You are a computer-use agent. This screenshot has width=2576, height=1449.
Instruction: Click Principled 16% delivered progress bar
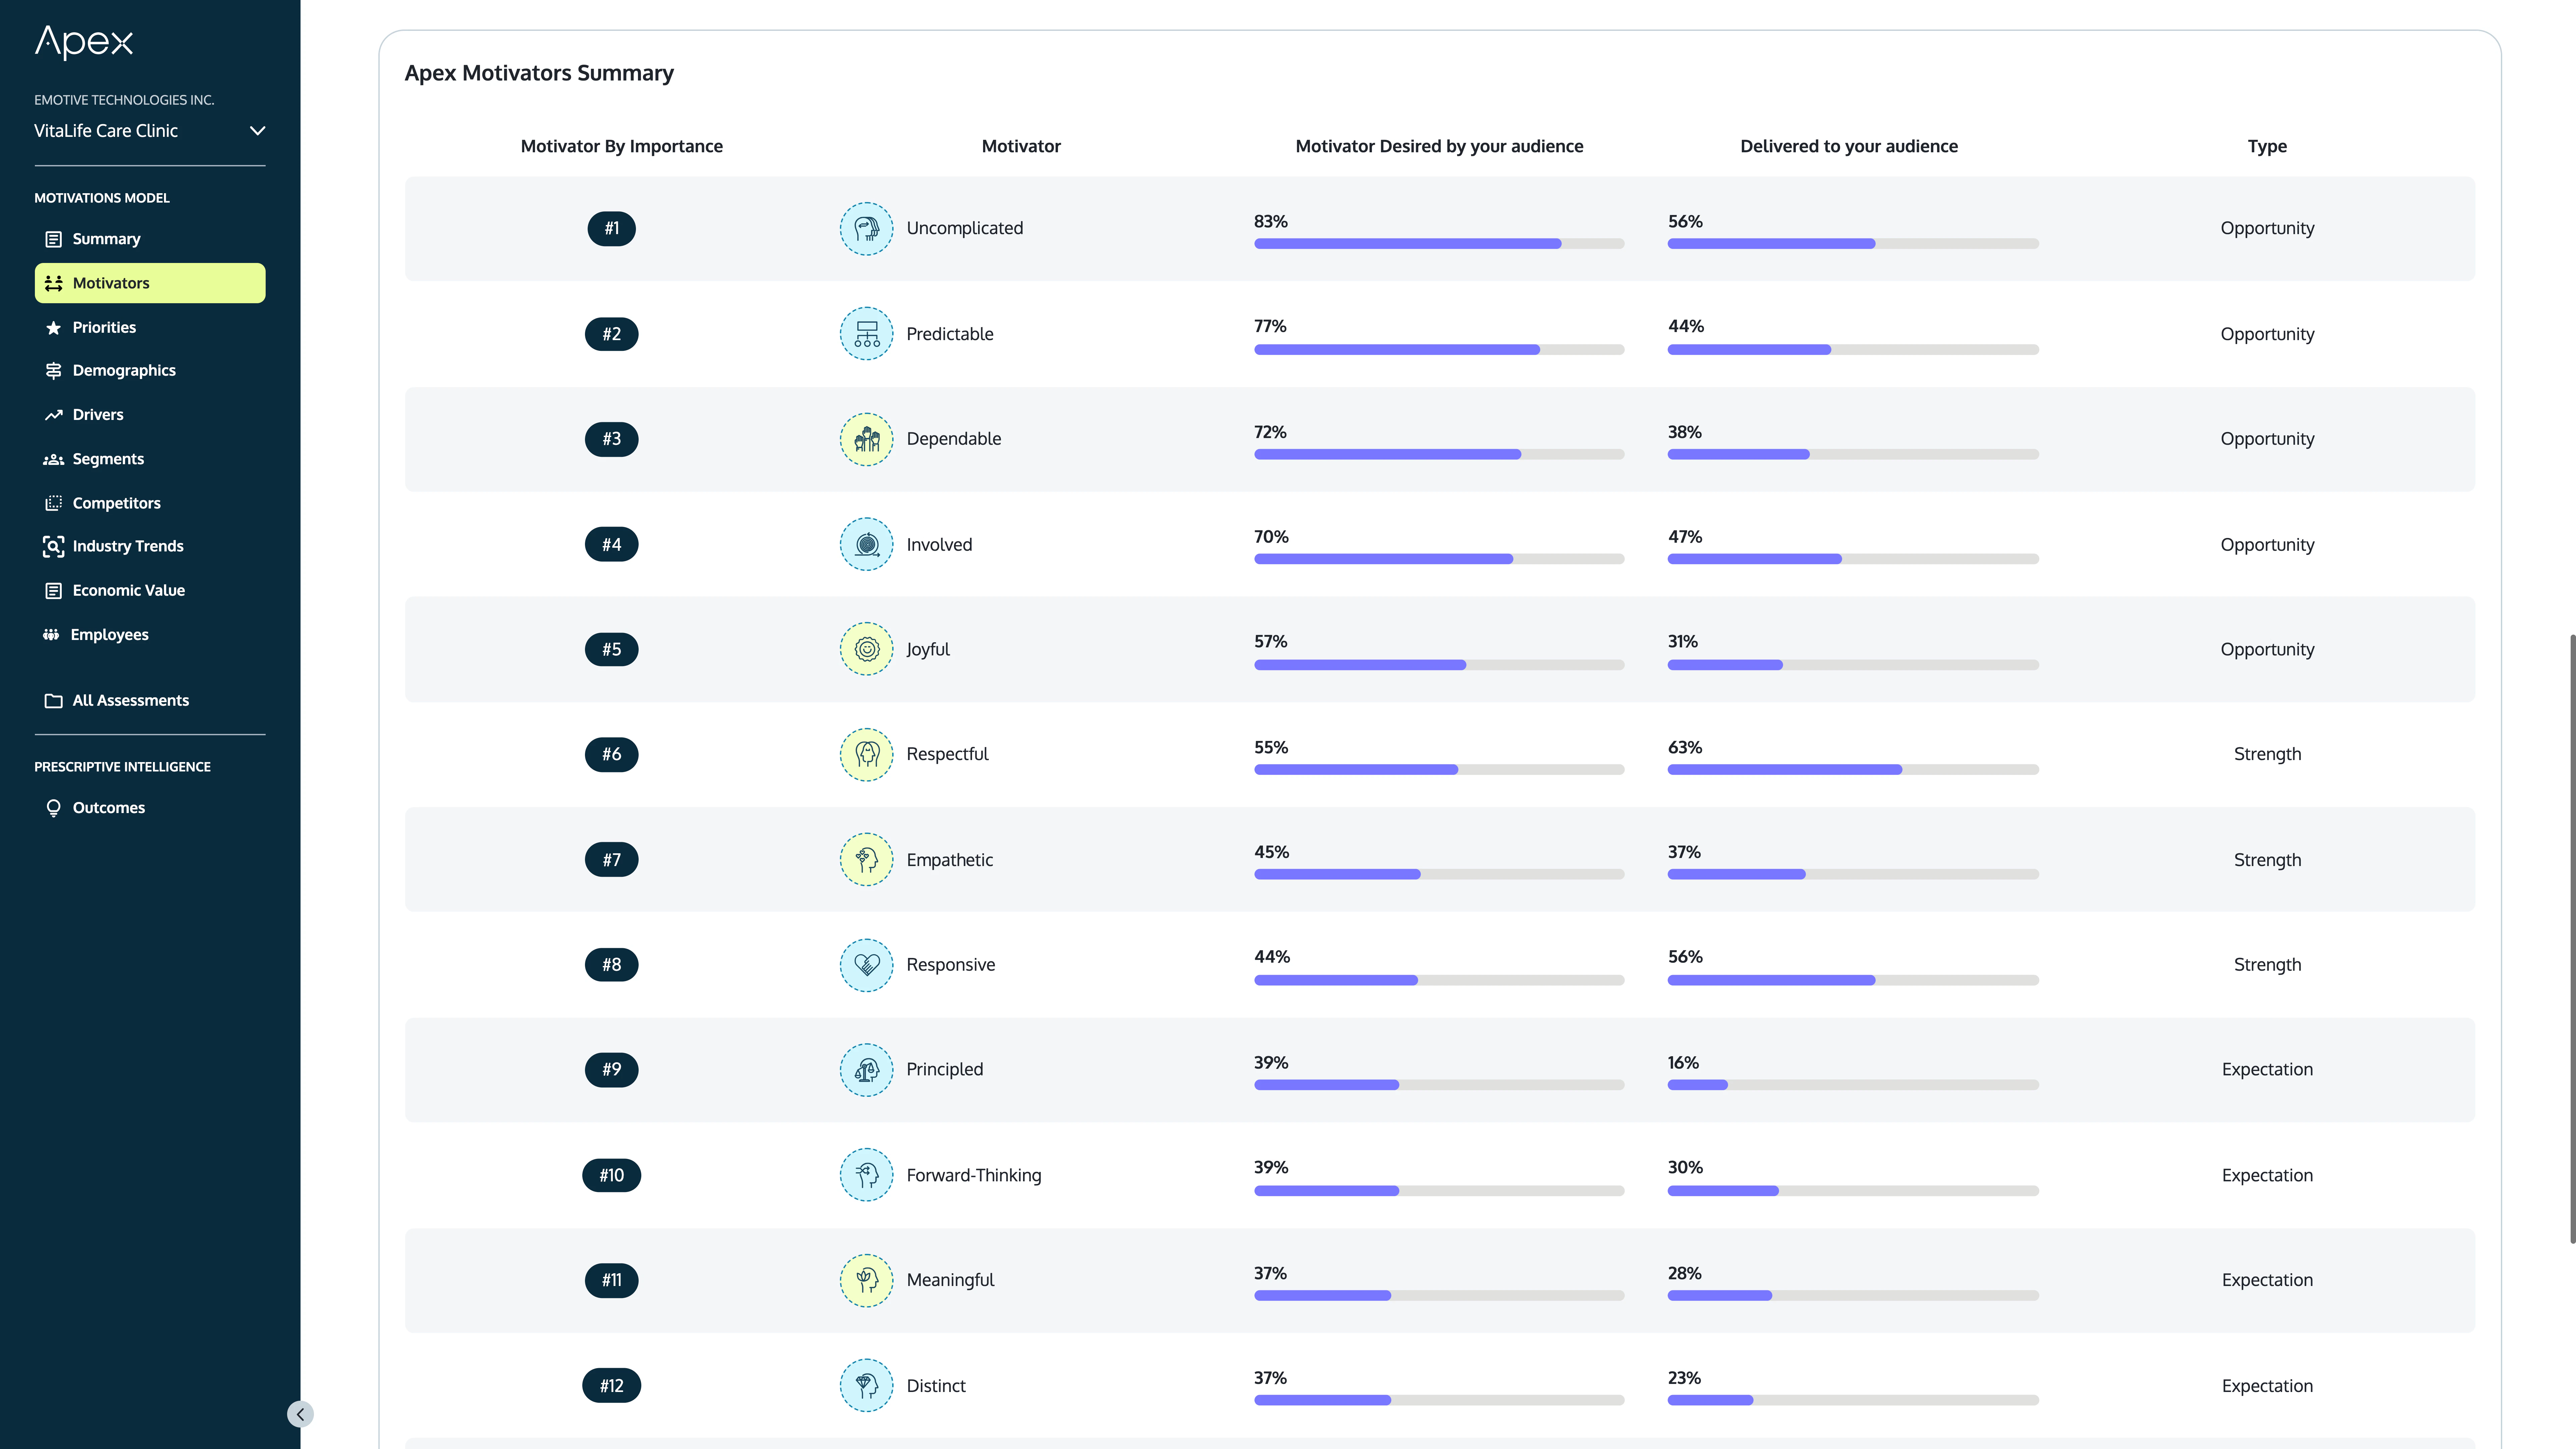pos(1853,1085)
